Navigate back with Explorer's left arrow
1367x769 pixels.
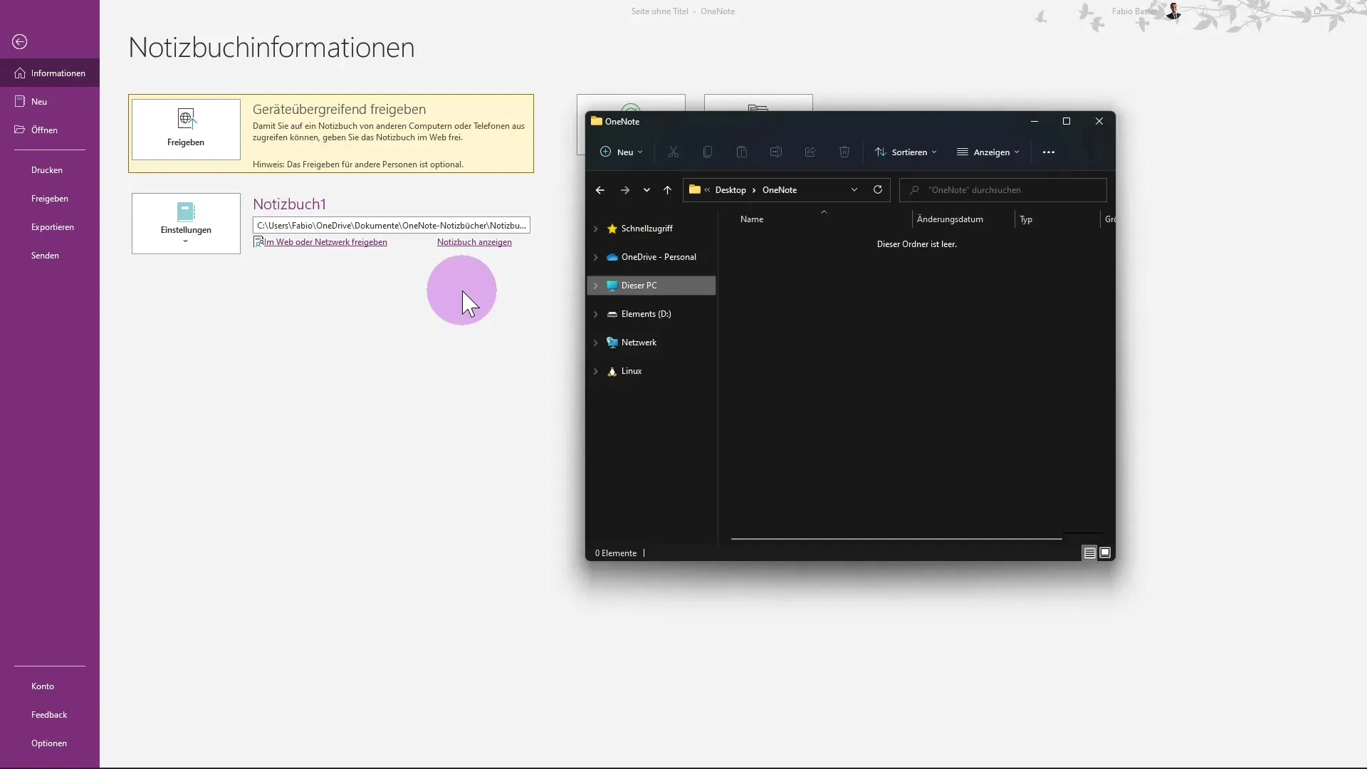600,190
